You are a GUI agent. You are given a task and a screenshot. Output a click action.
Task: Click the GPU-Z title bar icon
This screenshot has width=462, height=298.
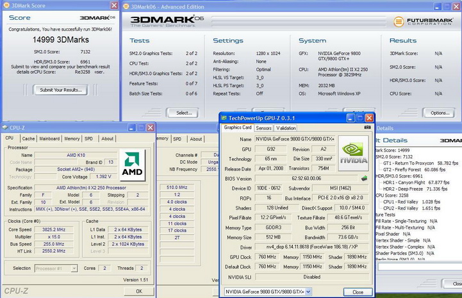(224, 118)
